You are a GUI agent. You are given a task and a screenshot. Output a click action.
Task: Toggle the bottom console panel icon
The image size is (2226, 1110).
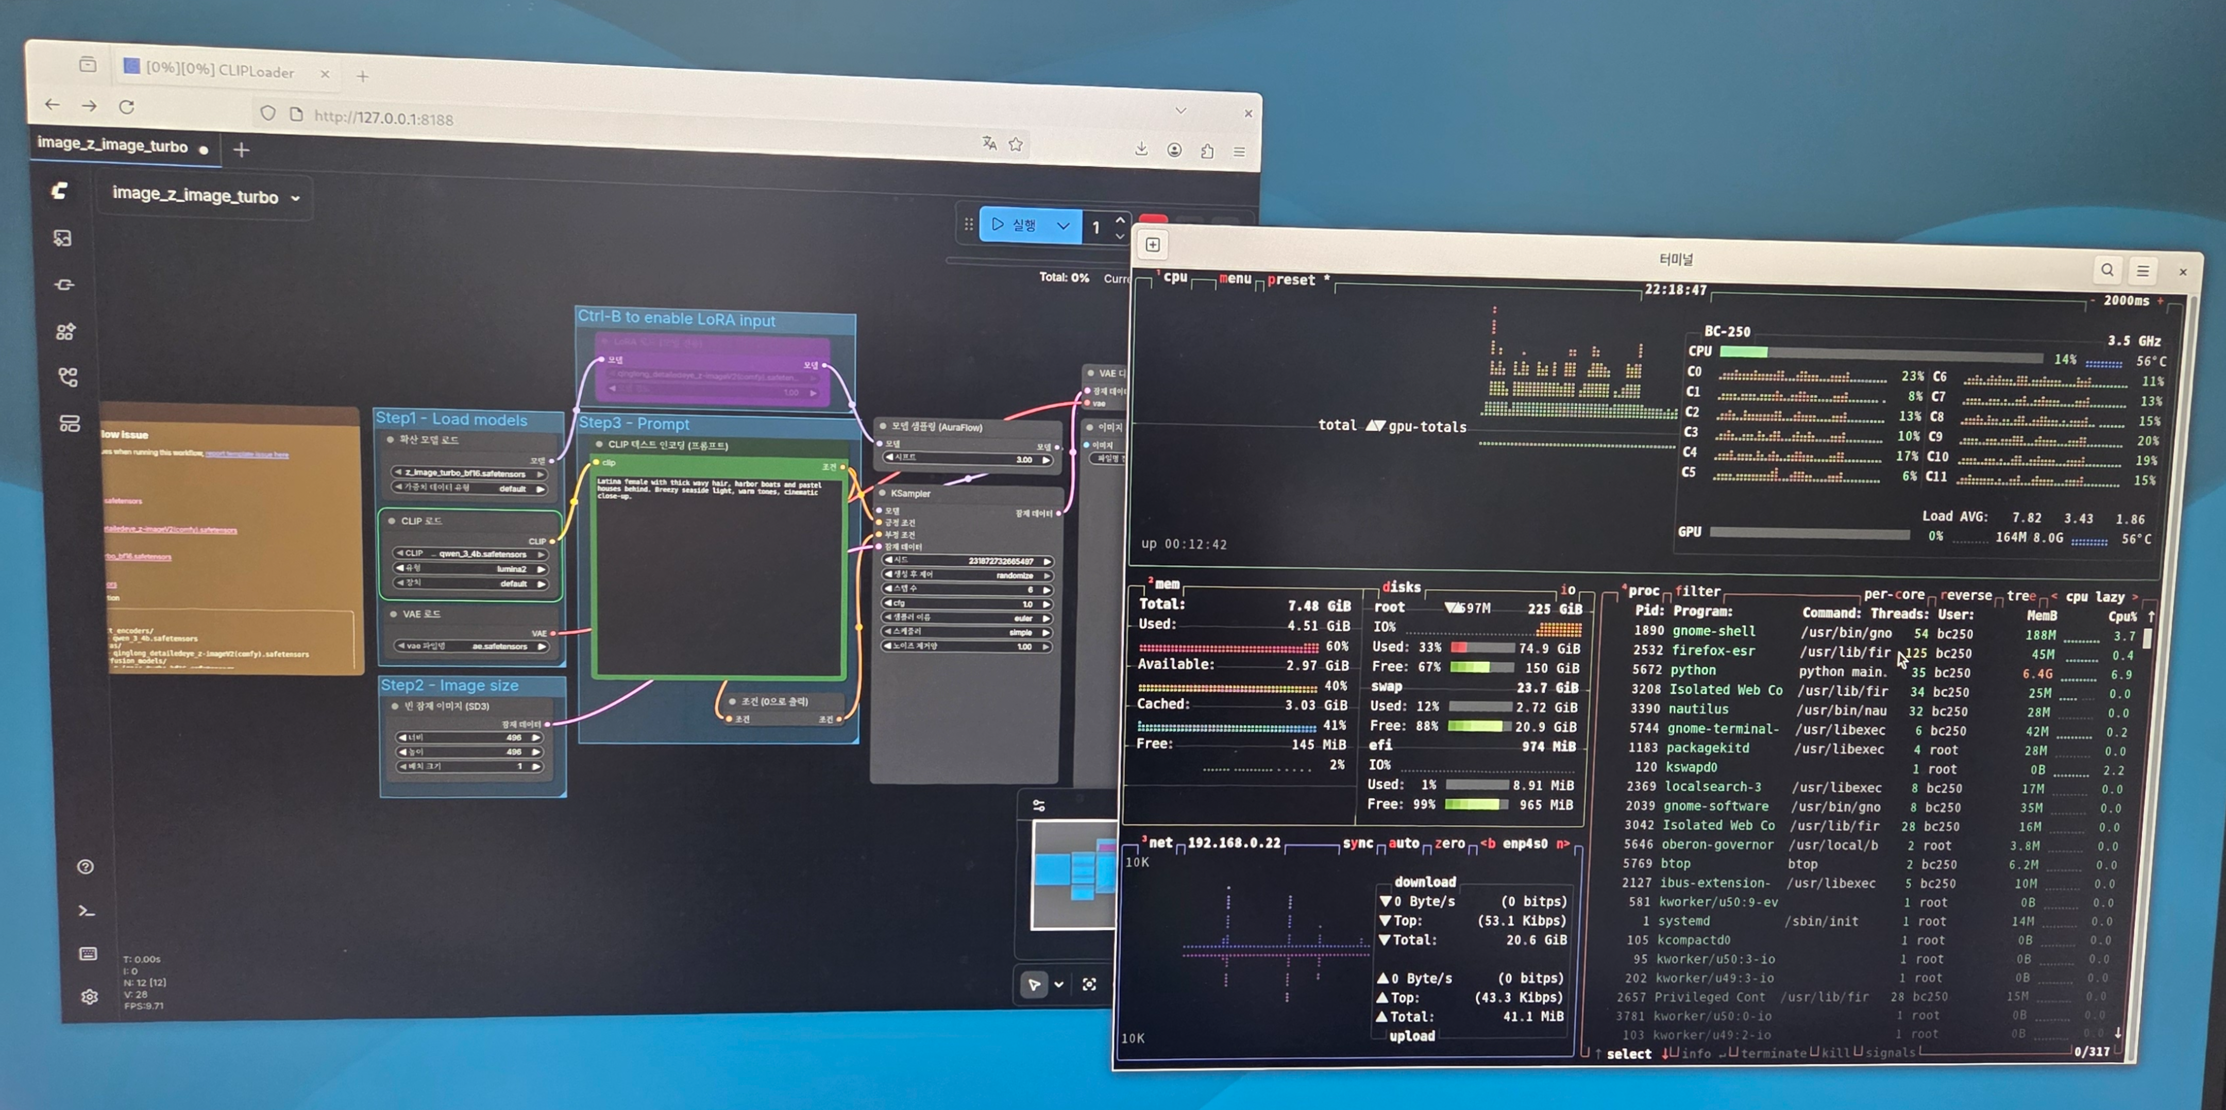pos(87,910)
